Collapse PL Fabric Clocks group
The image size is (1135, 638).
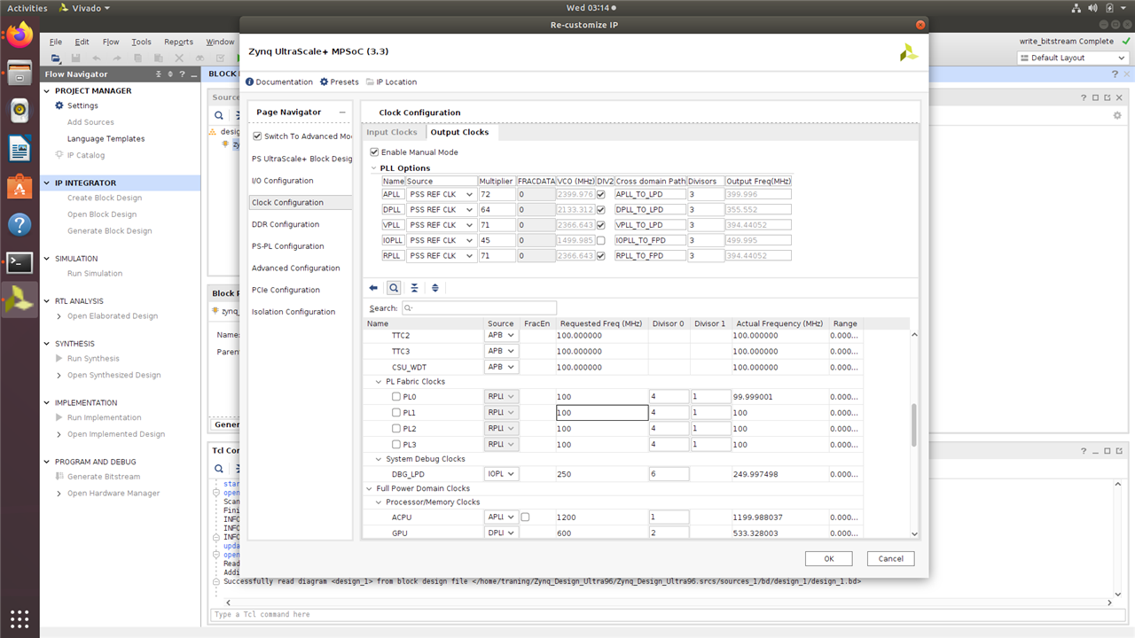pos(380,382)
